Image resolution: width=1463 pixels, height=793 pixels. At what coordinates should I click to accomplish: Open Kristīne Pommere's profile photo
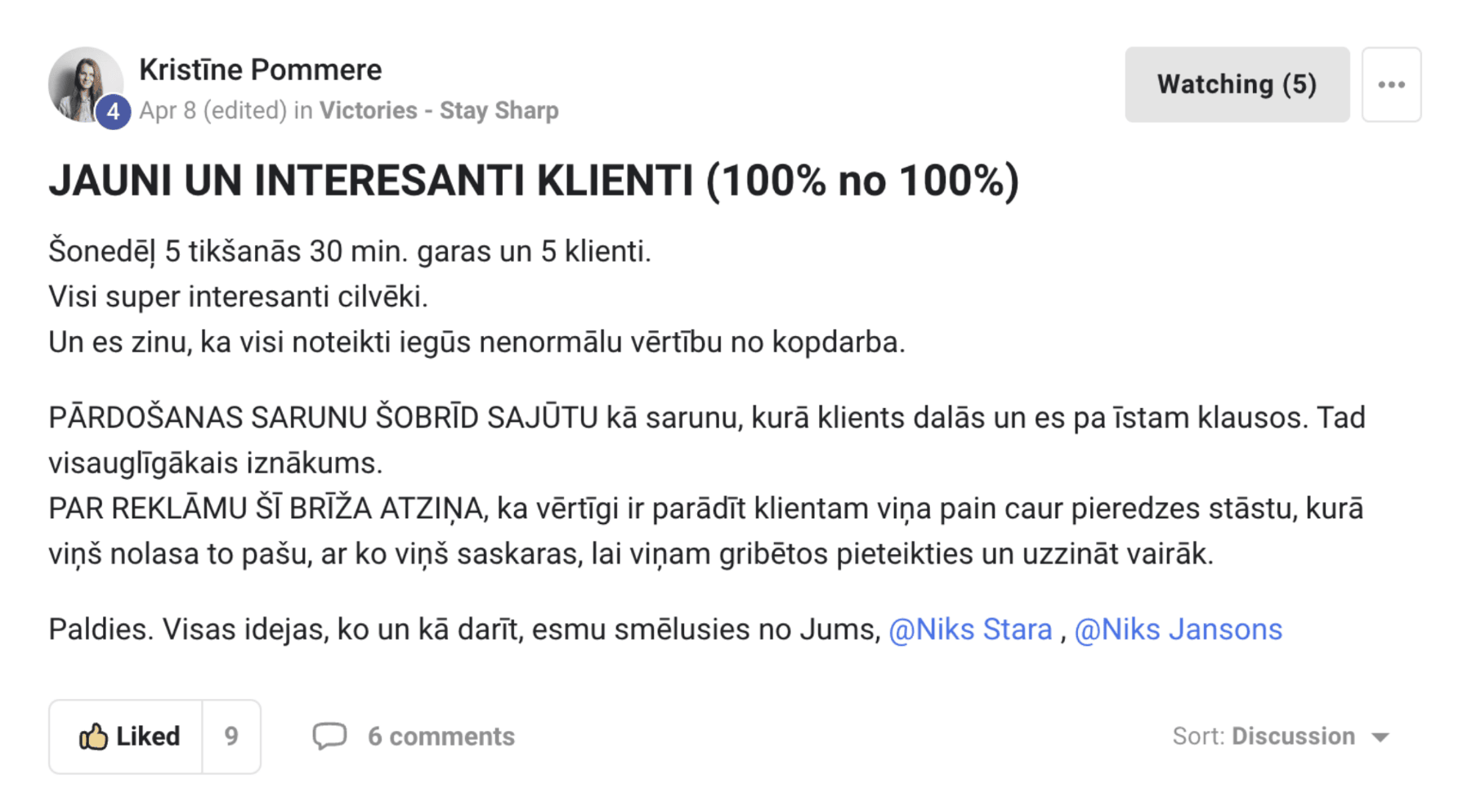(x=85, y=84)
